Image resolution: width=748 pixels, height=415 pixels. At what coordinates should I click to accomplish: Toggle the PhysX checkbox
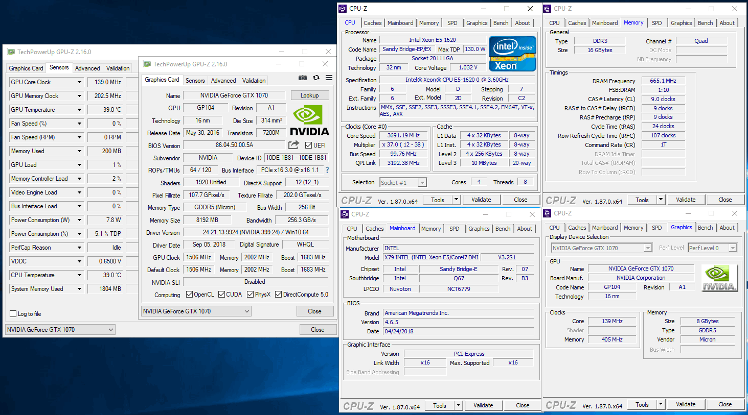point(250,295)
